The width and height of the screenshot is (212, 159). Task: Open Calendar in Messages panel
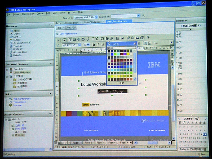(x=17, y=55)
